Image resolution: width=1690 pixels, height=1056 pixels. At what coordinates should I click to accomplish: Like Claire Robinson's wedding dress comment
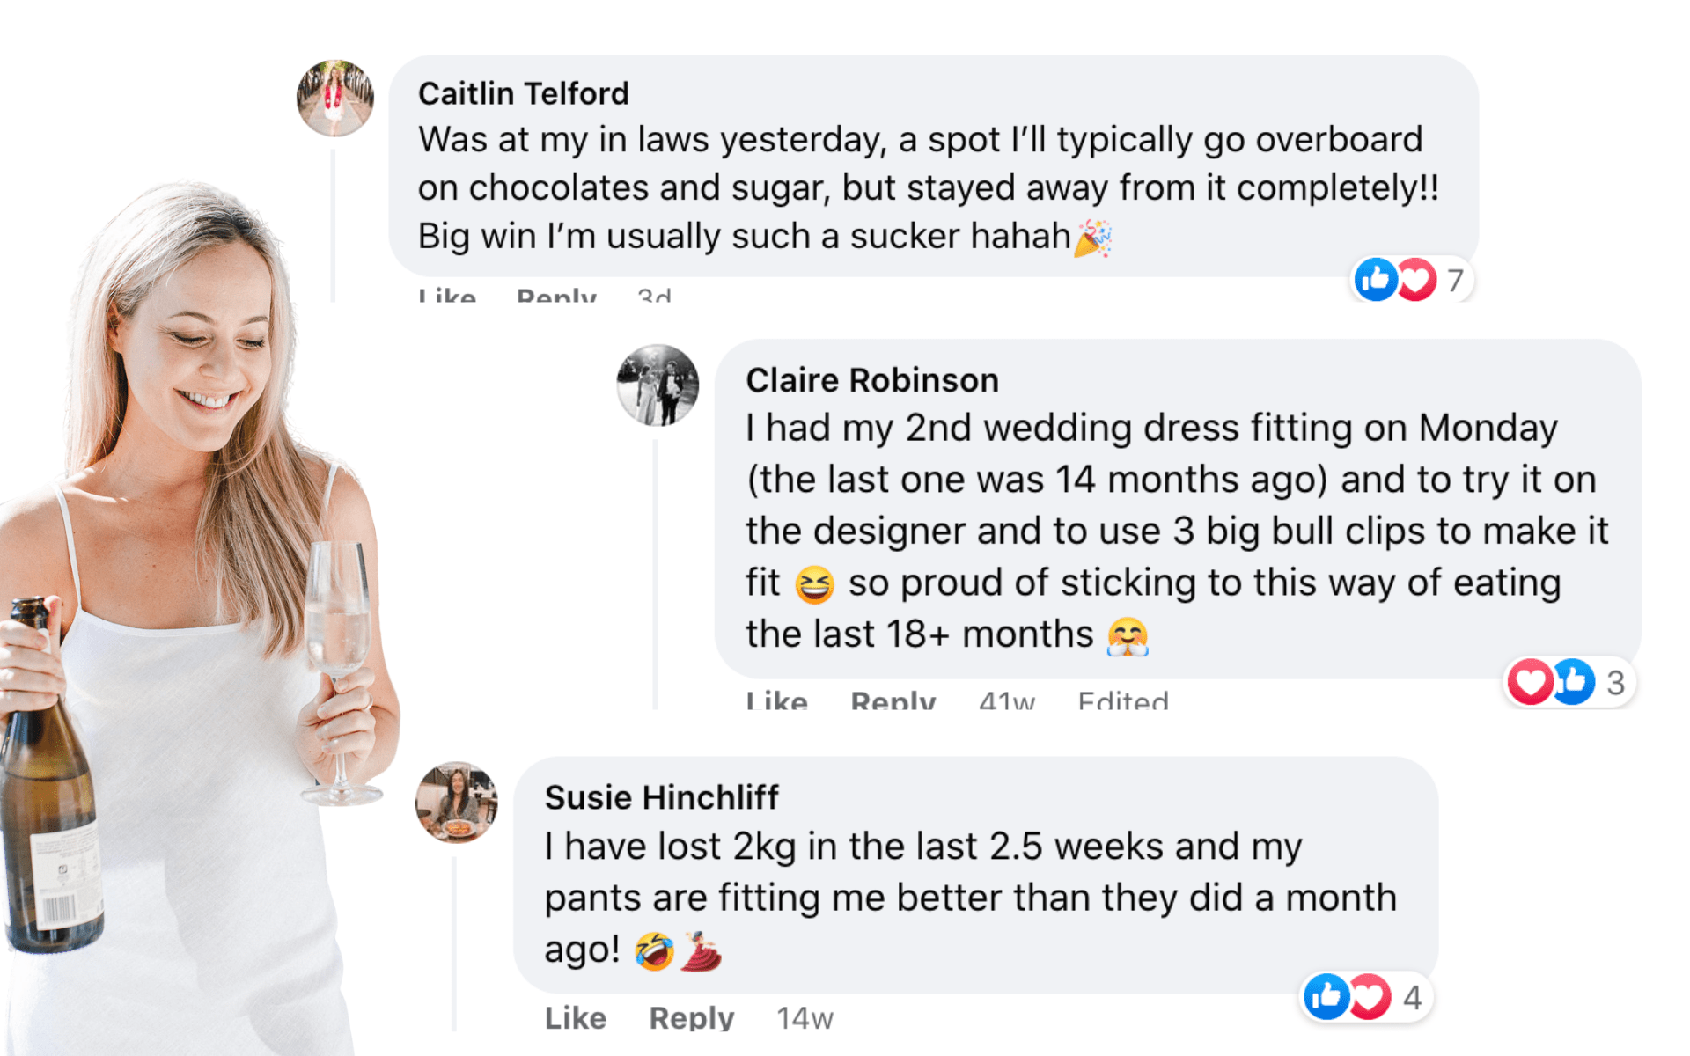click(x=776, y=700)
